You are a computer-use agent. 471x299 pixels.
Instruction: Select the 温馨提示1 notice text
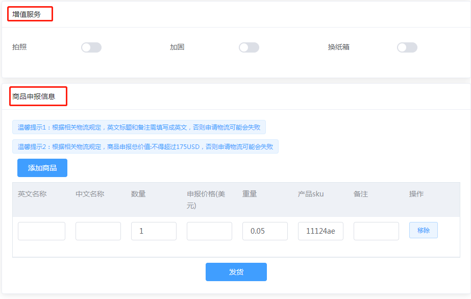(x=139, y=127)
